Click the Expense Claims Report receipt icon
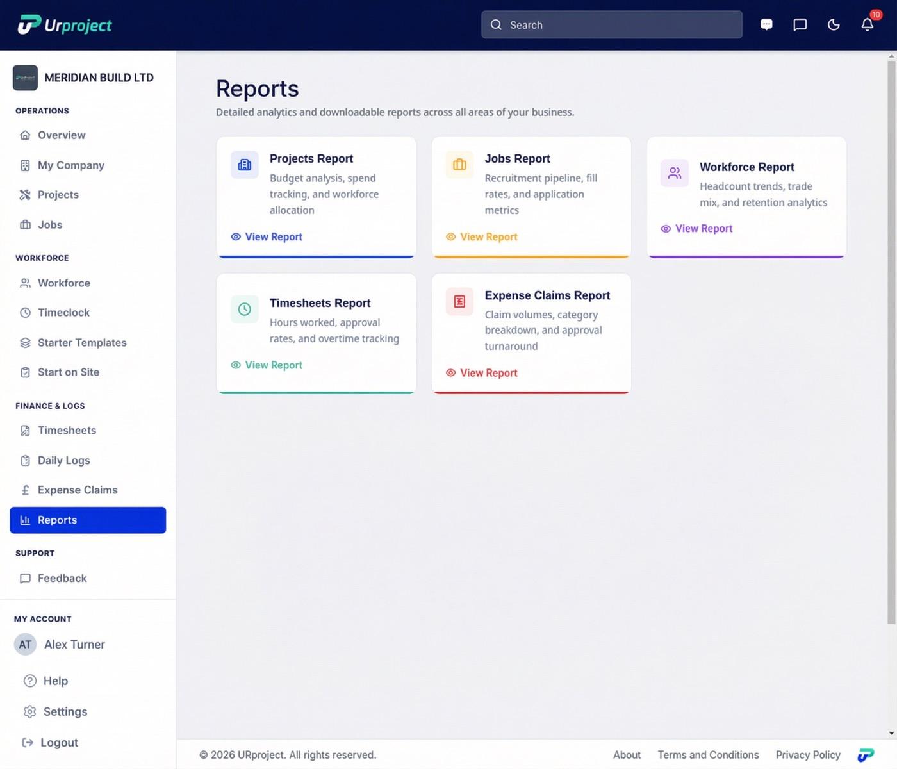This screenshot has height=769, width=897. pos(459,301)
